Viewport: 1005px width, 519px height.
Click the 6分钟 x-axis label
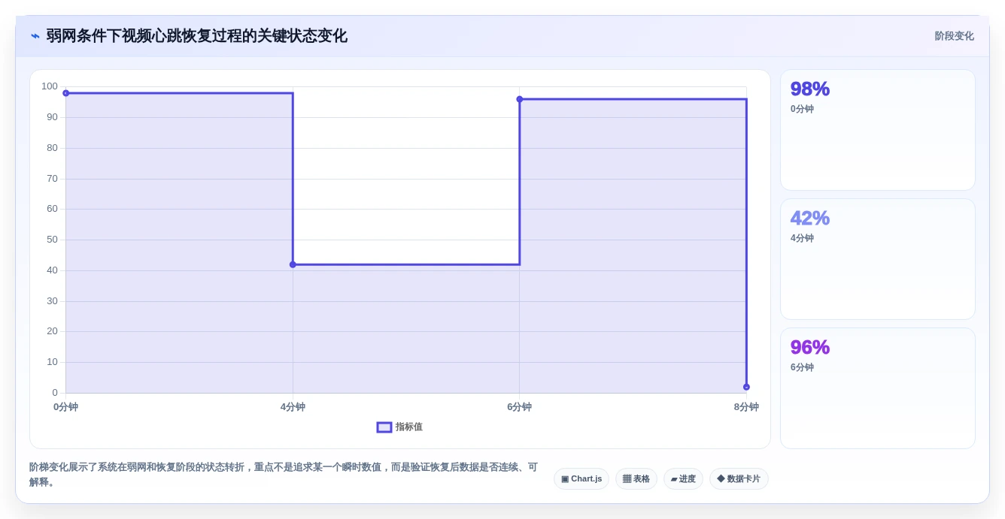[520, 407]
